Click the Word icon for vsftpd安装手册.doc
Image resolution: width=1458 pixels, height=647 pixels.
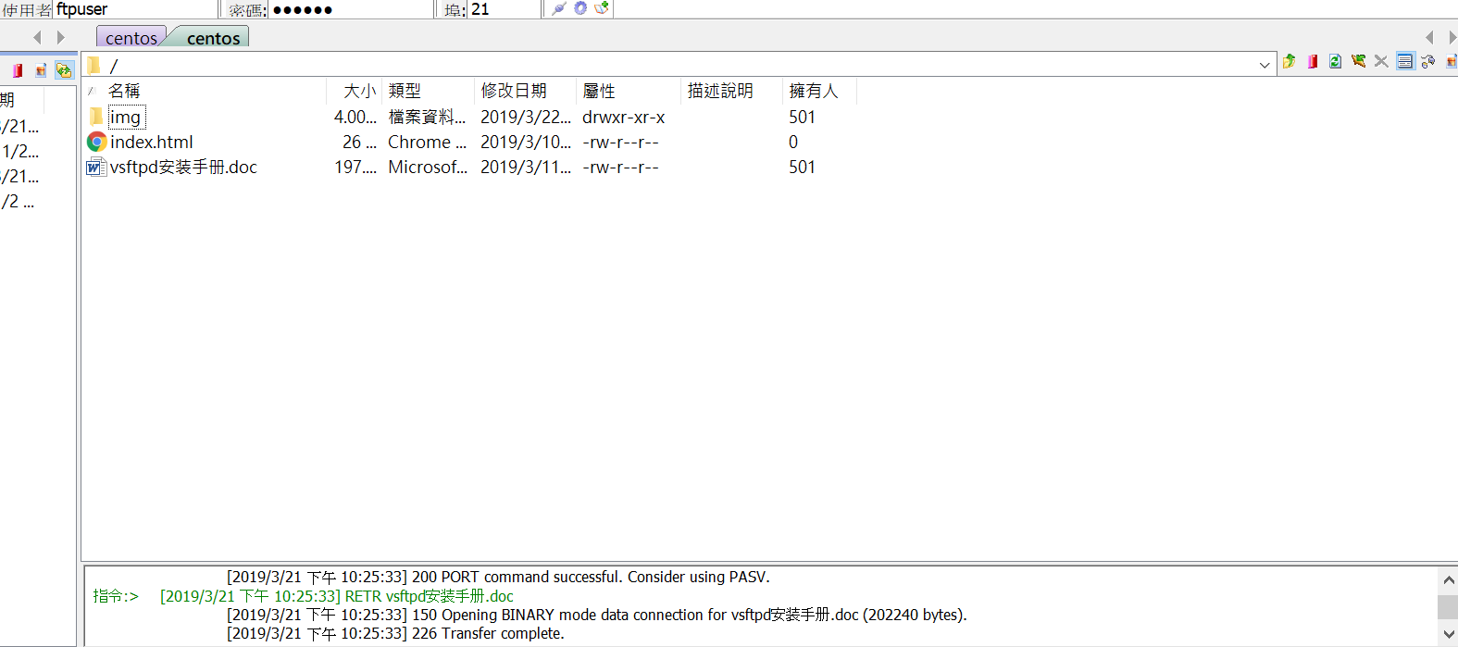[x=95, y=167]
